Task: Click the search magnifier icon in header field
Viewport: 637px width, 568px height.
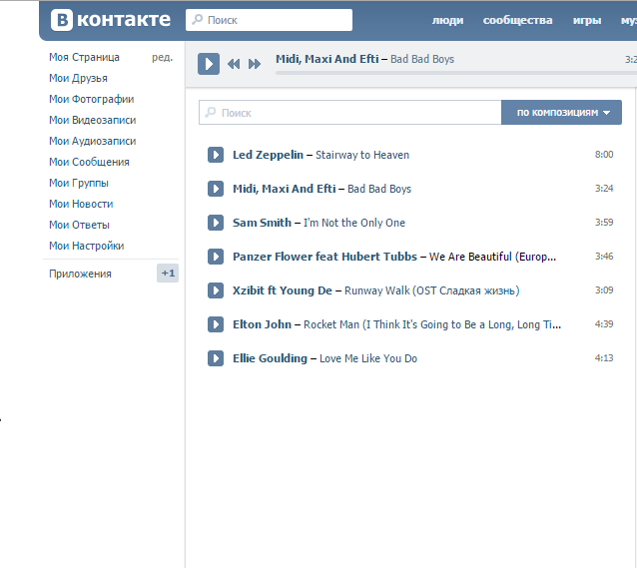Action: tap(198, 19)
